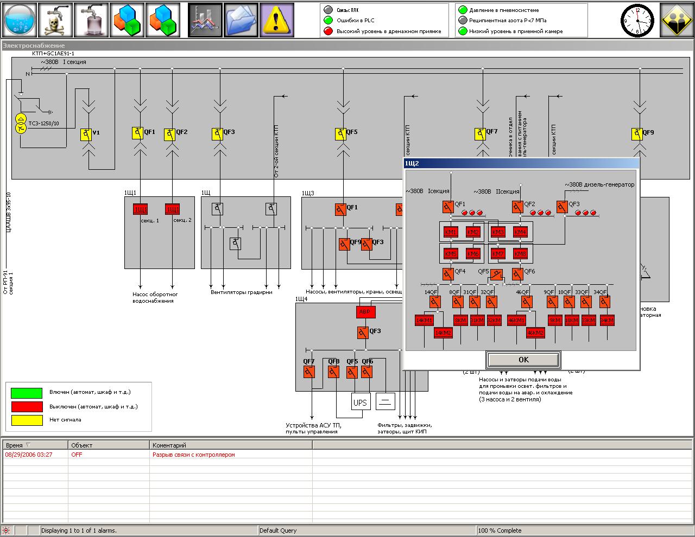Open the water bubble overview icon
This screenshot has width=695, height=537.
[x=20, y=20]
